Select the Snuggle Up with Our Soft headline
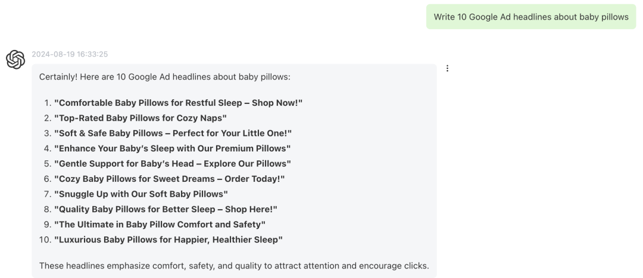This screenshot has width=643, height=278. point(141,194)
